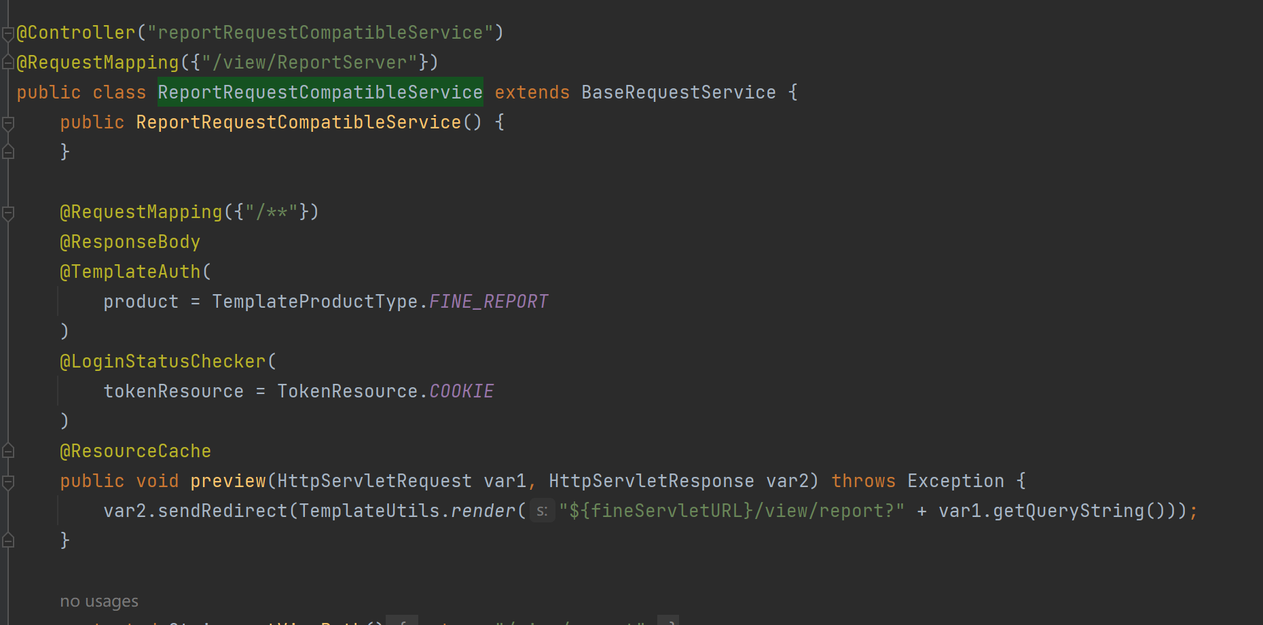Click highlighted ReportRequestCompatibleService class name
This screenshot has height=625, width=1263.
(x=320, y=92)
